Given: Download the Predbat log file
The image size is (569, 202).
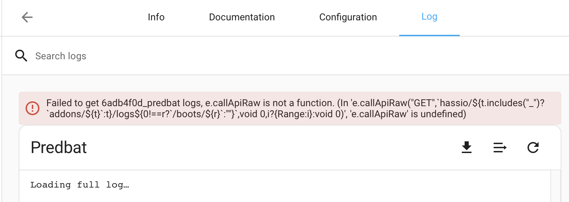Looking at the screenshot, I should click(x=467, y=148).
